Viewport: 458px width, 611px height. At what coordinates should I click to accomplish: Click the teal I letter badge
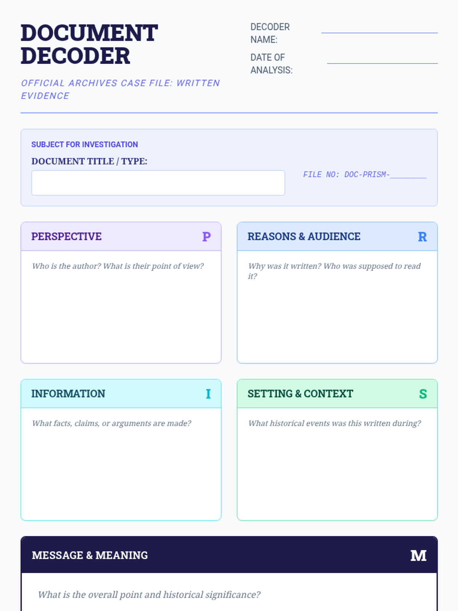click(208, 394)
